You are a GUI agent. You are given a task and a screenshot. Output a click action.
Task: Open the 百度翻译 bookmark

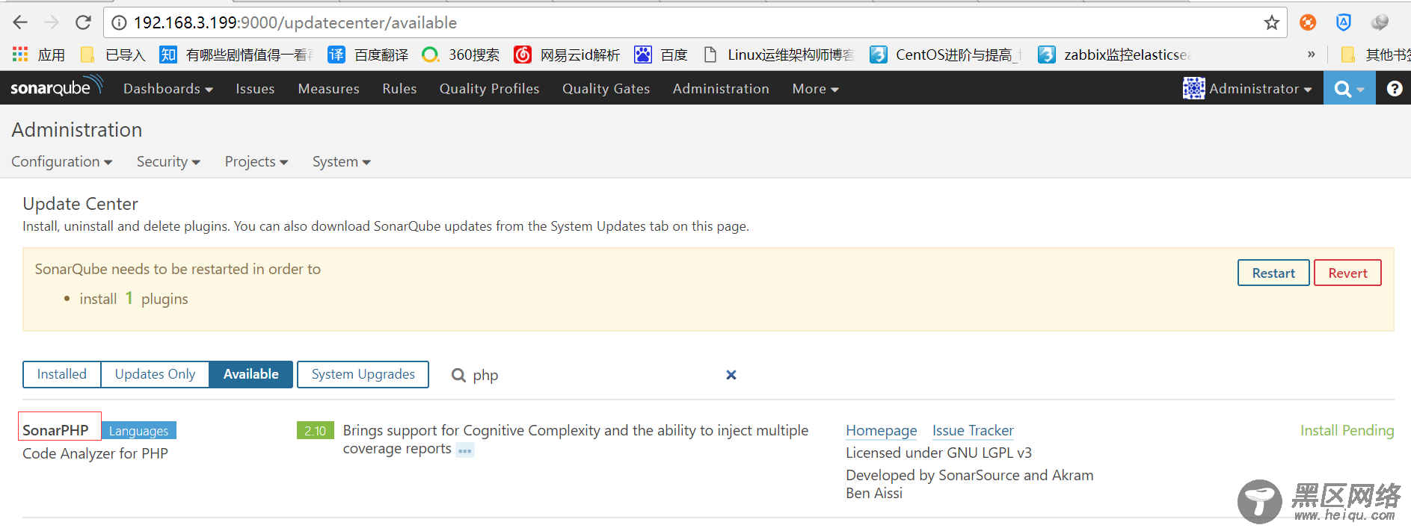(x=369, y=55)
